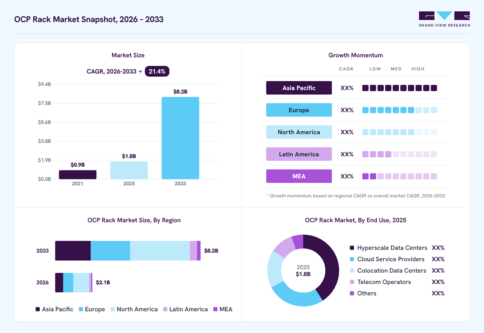This screenshot has width=484, height=333.
Task: Click the MEA growth momentum indicator
Action: 400,176
